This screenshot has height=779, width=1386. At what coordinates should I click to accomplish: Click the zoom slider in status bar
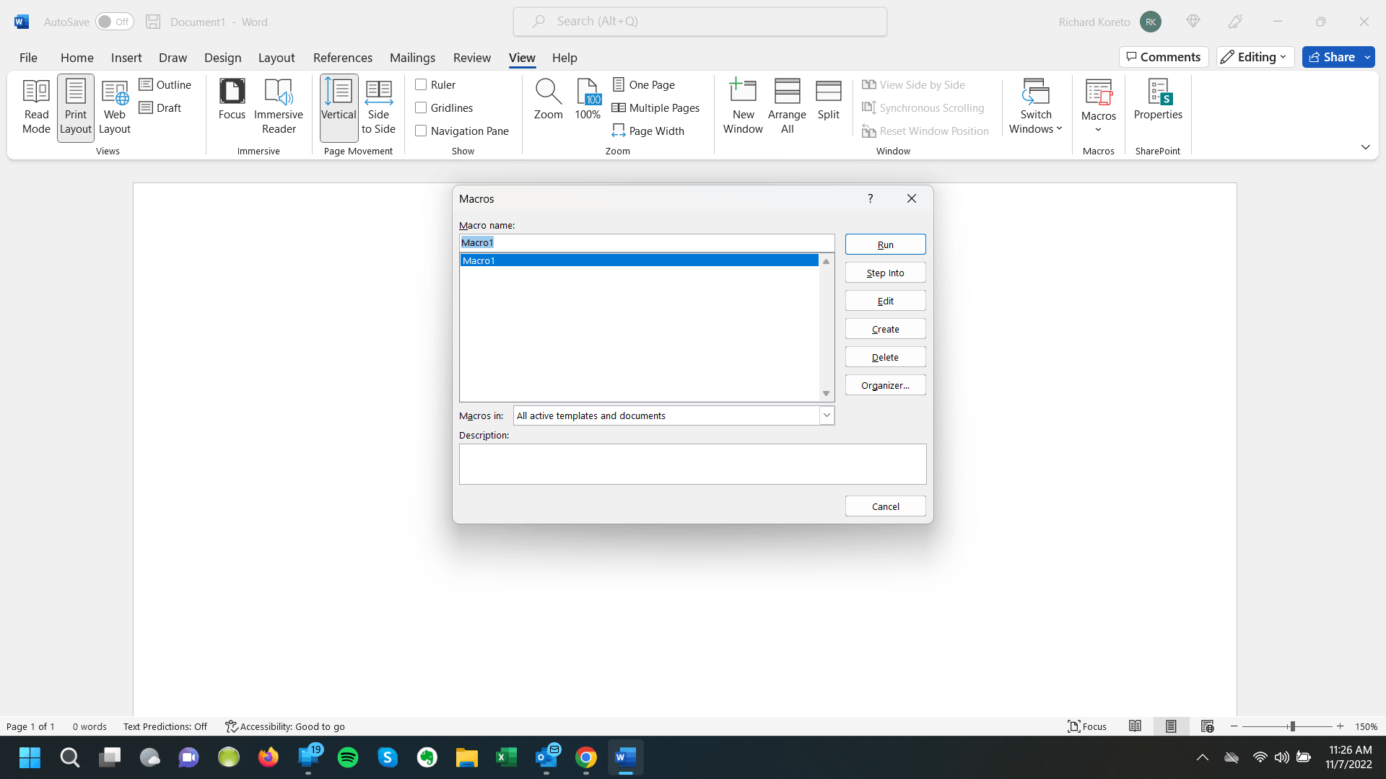pyautogui.click(x=1291, y=726)
